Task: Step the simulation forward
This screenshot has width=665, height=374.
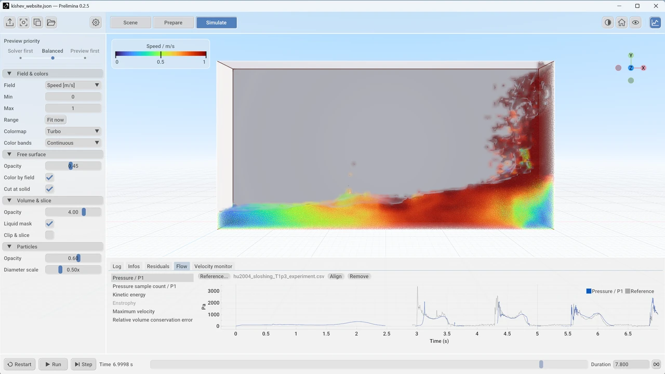Action: 83,364
